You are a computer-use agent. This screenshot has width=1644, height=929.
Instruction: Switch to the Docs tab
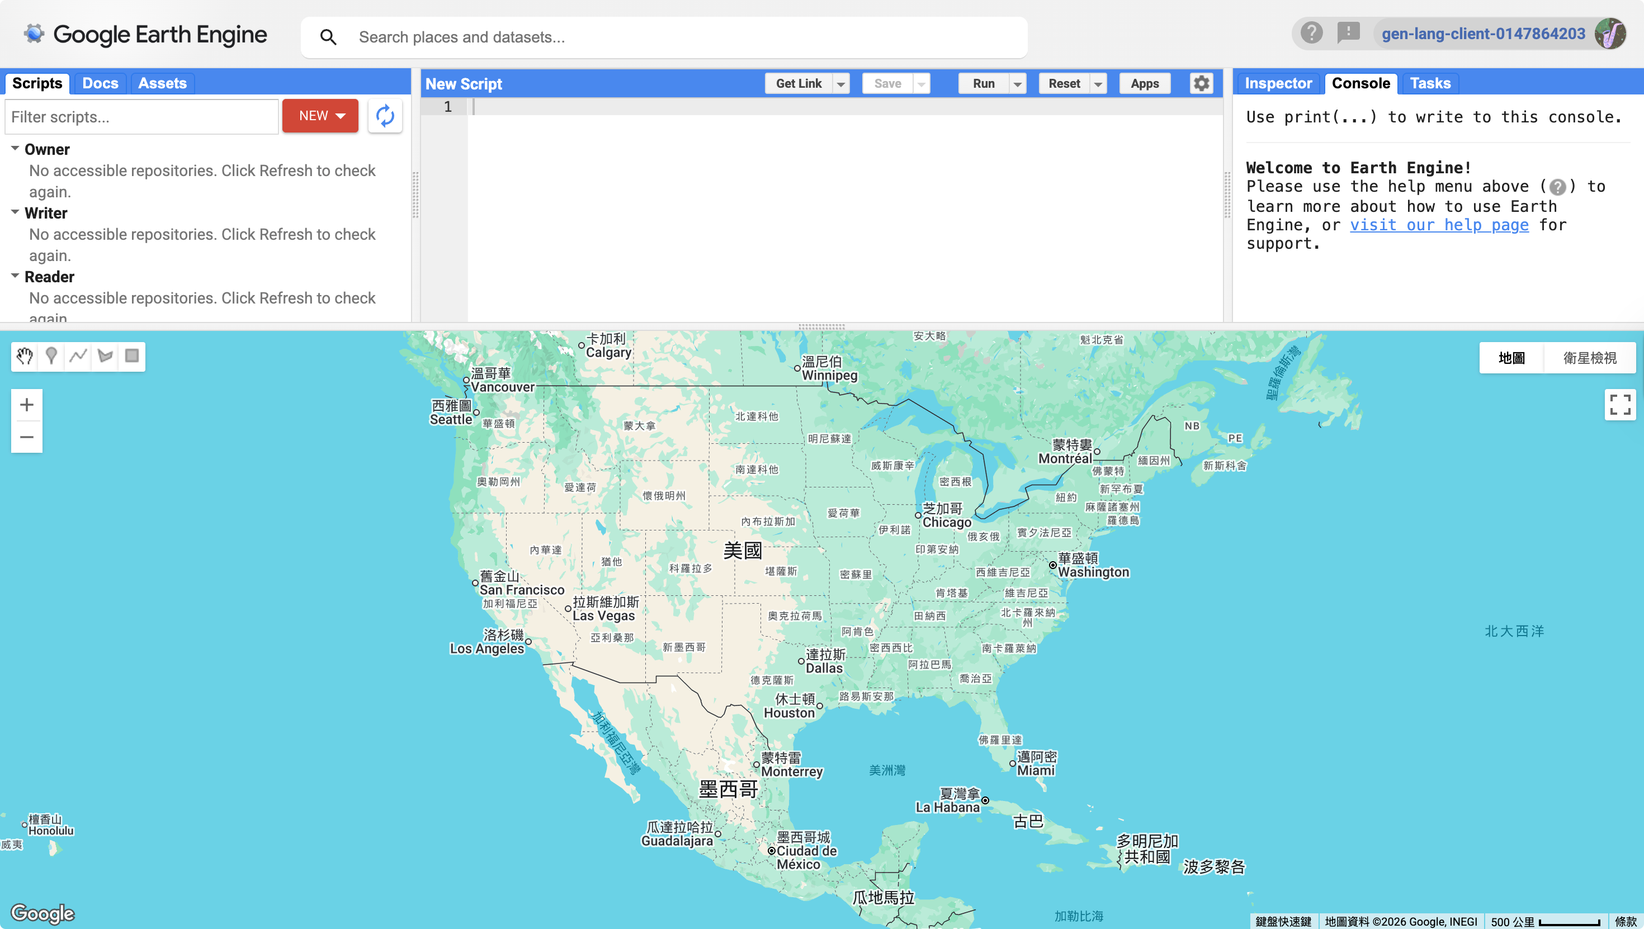pos(100,84)
